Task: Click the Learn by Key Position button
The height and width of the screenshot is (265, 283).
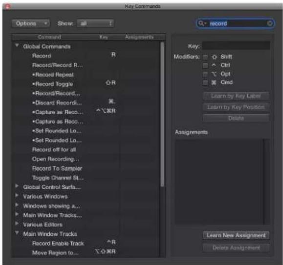Action: click(x=236, y=107)
